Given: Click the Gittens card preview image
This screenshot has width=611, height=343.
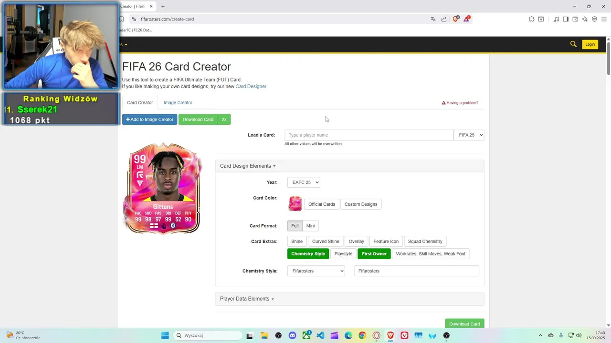Looking at the screenshot, I should [162, 188].
